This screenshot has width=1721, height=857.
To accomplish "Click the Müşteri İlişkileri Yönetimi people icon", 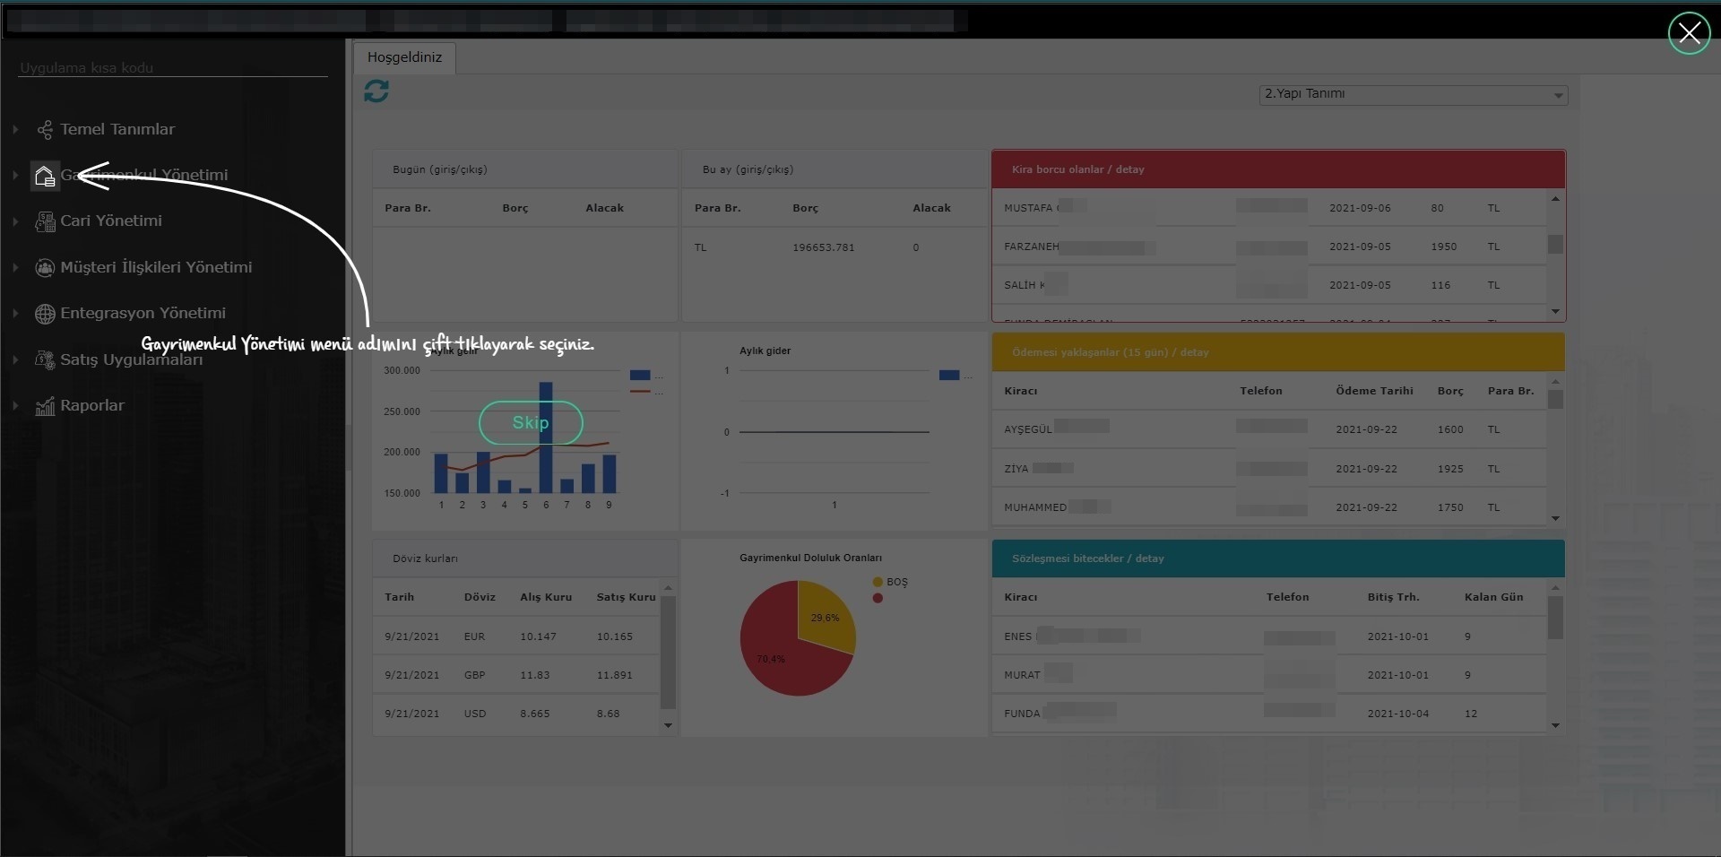I will (x=44, y=267).
